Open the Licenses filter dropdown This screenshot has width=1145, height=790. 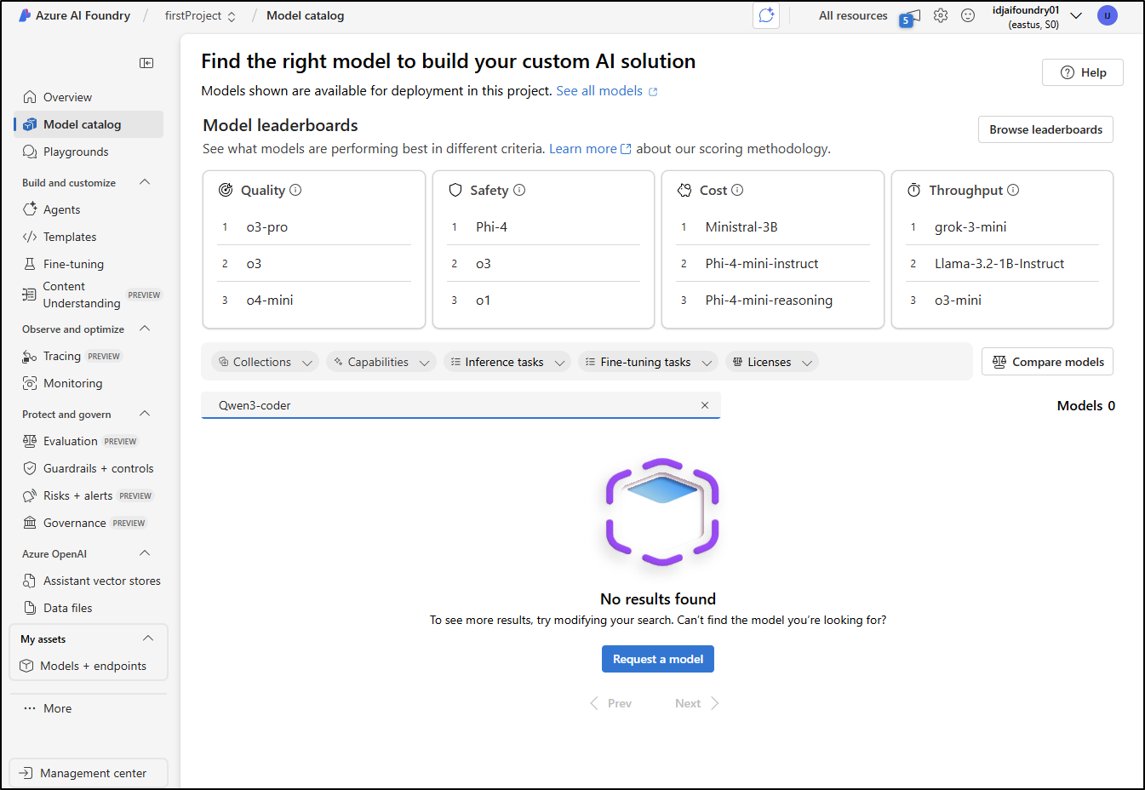click(771, 362)
